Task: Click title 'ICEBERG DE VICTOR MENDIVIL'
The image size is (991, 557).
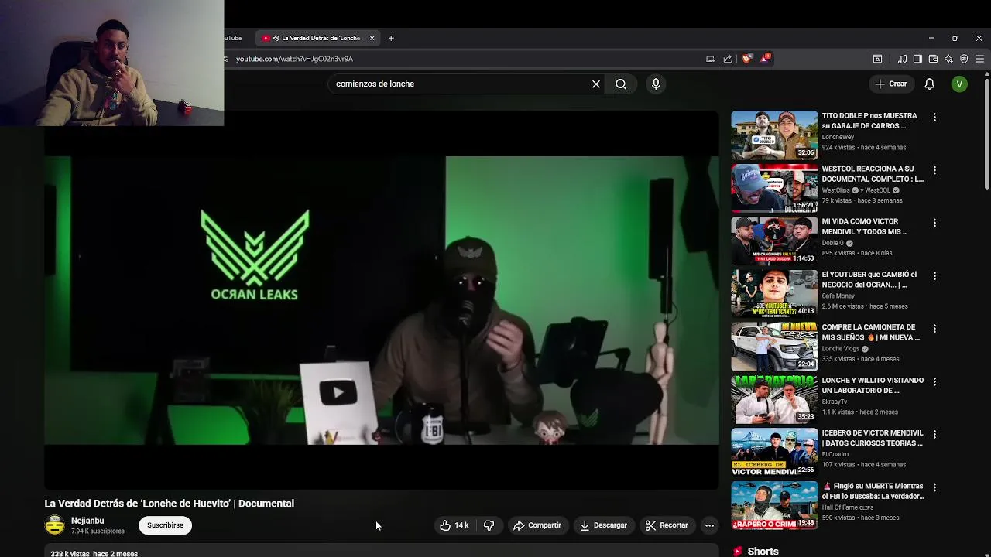Action: (873, 438)
